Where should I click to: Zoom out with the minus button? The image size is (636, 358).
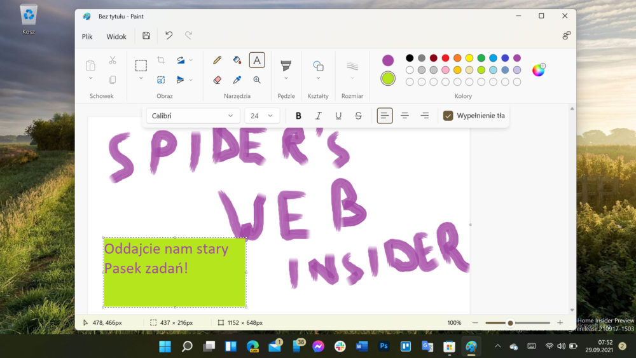click(475, 323)
